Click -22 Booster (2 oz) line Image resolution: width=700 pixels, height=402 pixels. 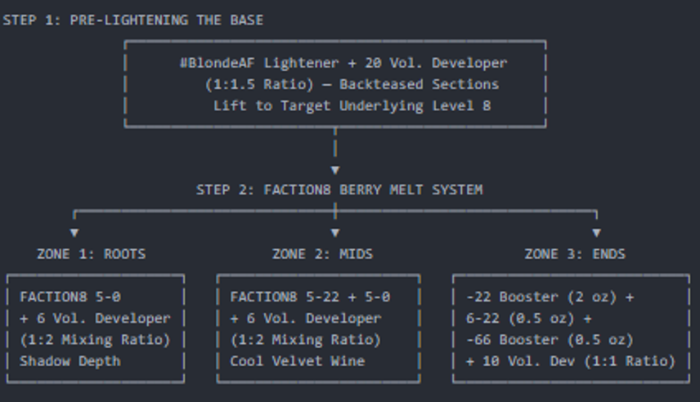[x=550, y=297]
